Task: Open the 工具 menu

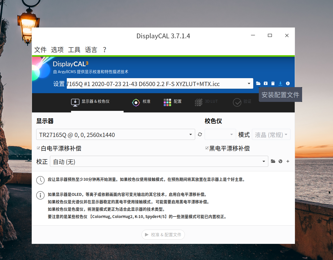Action: 74,50
